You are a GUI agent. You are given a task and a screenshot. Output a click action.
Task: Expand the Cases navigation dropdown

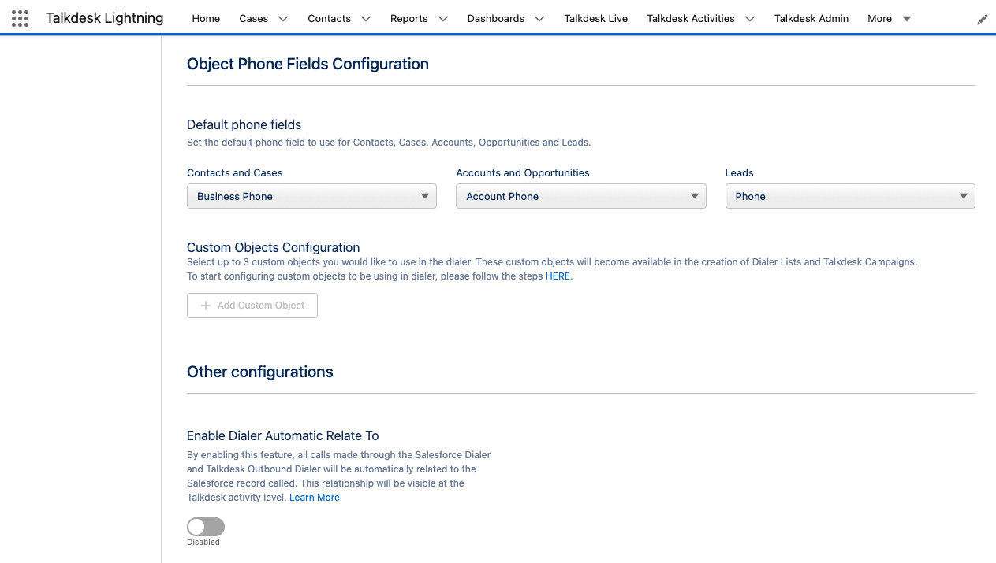click(285, 18)
